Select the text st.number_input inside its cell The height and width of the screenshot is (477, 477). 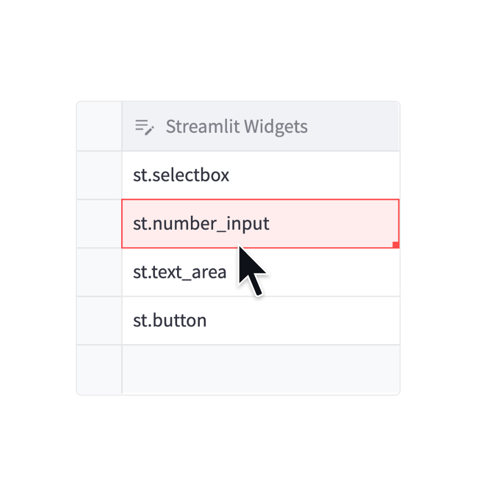click(x=201, y=224)
